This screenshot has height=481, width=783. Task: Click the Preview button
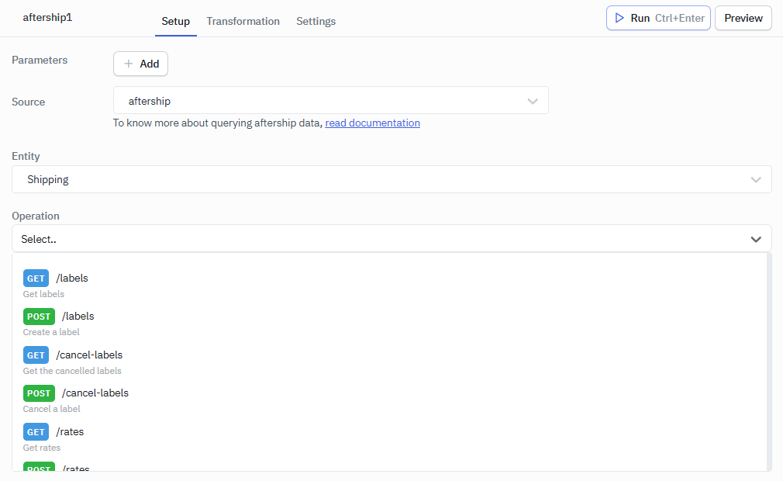(x=743, y=18)
